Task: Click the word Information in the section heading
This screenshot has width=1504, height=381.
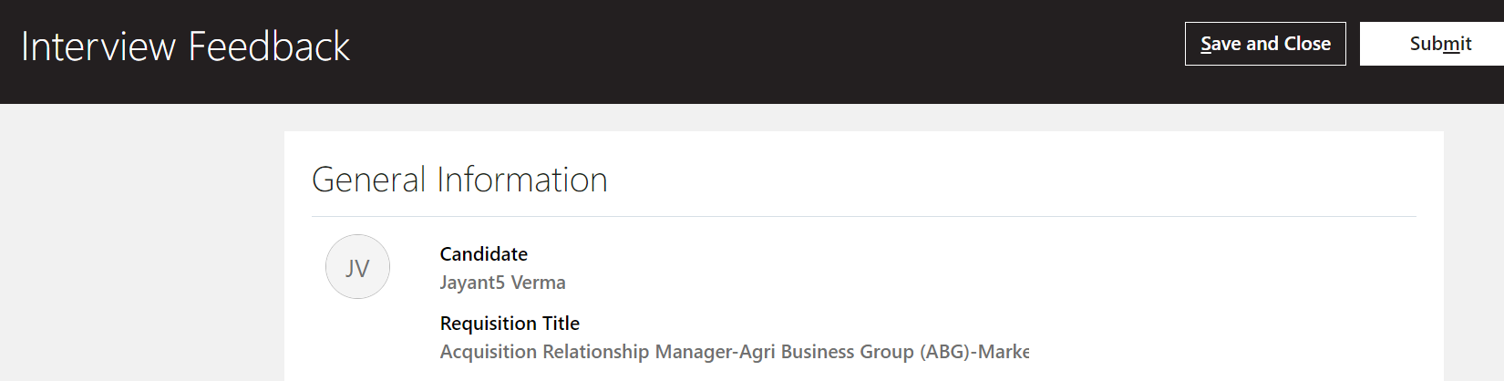Action: click(522, 180)
